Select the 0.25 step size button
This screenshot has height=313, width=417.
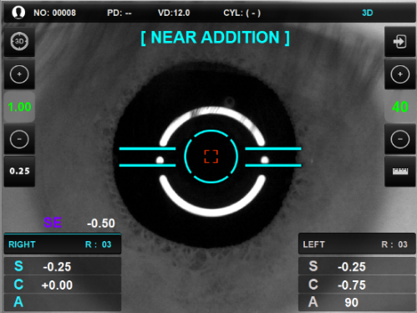19,171
